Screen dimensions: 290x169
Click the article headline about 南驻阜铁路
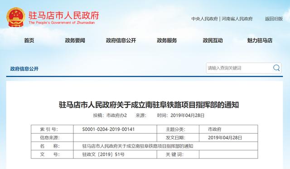pos(149,105)
